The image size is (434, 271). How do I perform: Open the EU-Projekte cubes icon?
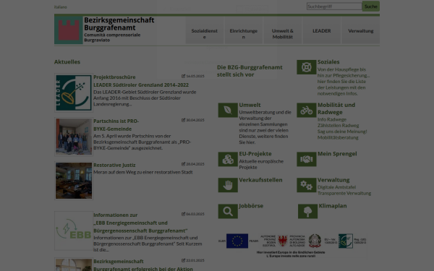coord(228,159)
